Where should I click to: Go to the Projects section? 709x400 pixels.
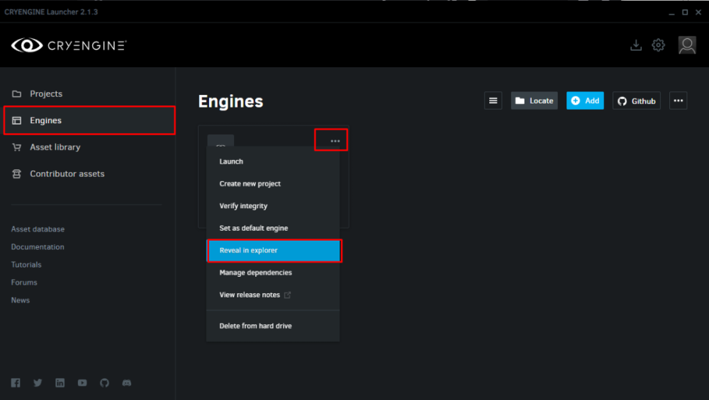(x=46, y=93)
